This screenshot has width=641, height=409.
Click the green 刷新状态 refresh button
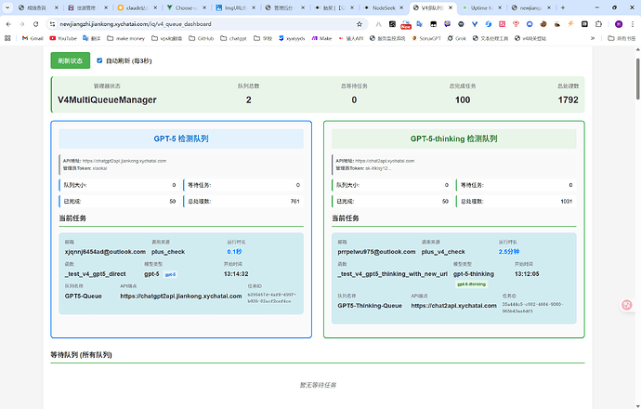tap(71, 60)
